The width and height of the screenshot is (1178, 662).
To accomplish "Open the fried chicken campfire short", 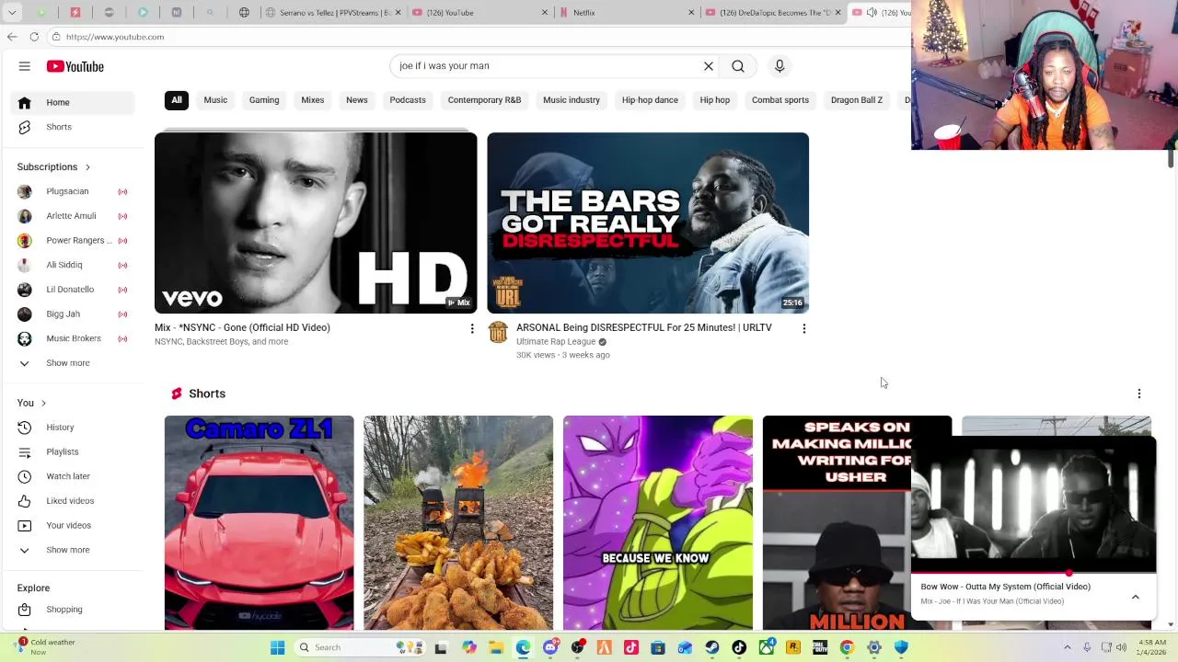I will (x=458, y=523).
